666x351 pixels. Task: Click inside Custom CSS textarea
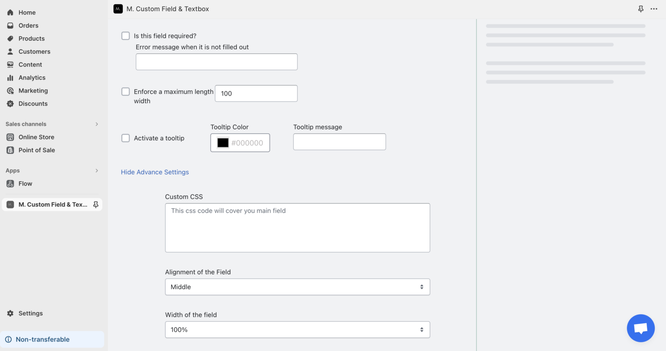[297, 228]
